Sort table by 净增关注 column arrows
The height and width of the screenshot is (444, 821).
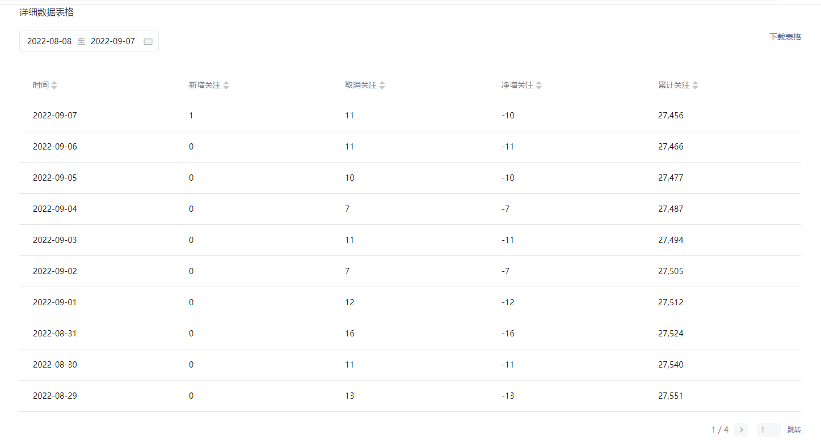coord(538,86)
